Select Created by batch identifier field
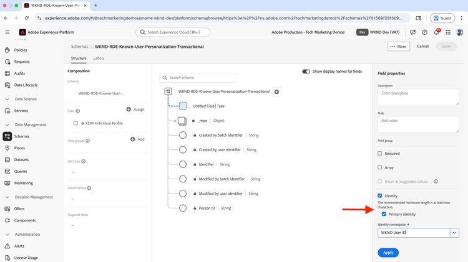 click(x=220, y=135)
